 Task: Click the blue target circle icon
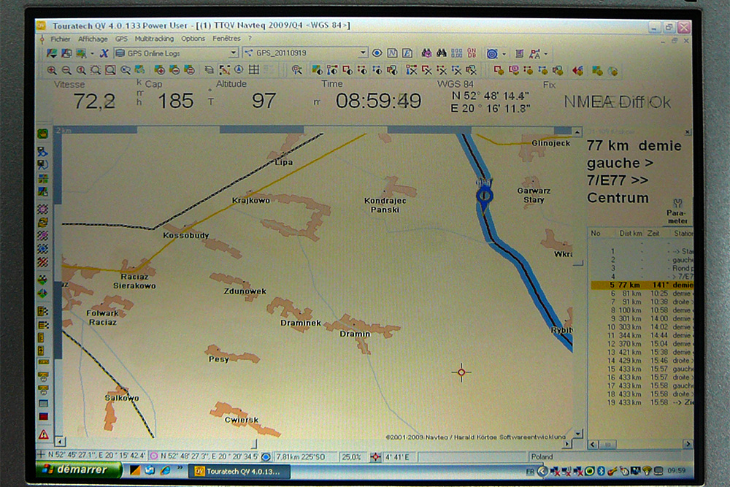click(x=492, y=53)
